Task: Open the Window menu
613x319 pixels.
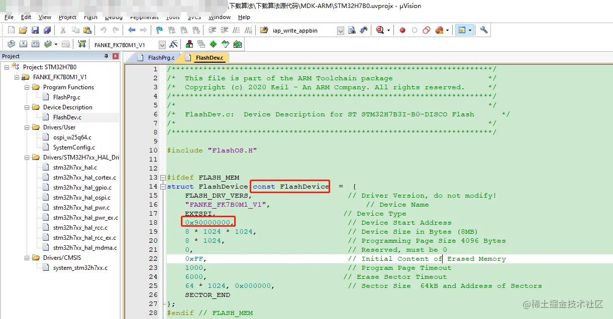Action: pos(220,17)
